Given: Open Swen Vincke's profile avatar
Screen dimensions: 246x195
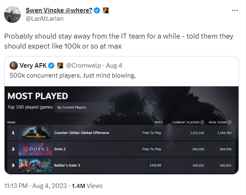Looking at the screenshot, I should 12,15.
